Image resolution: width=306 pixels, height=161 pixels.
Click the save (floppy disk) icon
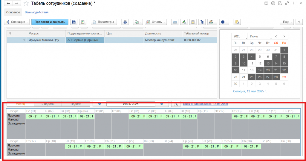74,22
